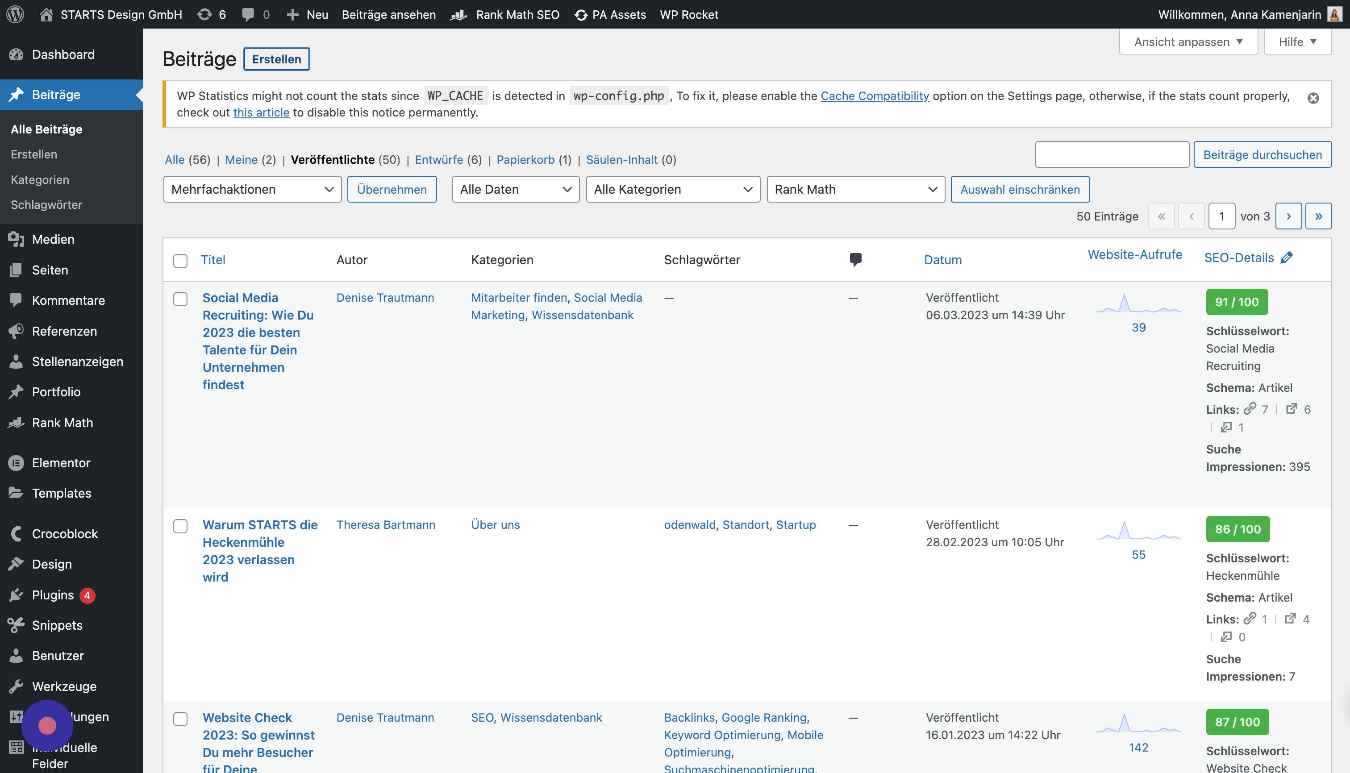1350x773 pixels.
Task: Click Beiträge durchsuchen button
Action: click(1262, 154)
